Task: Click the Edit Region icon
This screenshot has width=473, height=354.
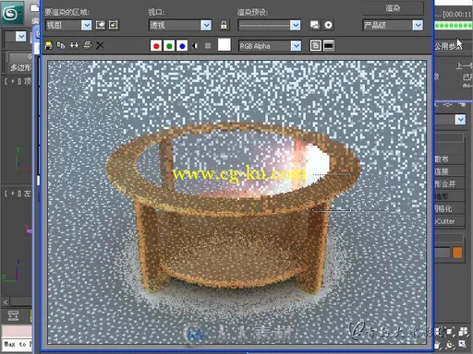Action: click(x=101, y=25)
